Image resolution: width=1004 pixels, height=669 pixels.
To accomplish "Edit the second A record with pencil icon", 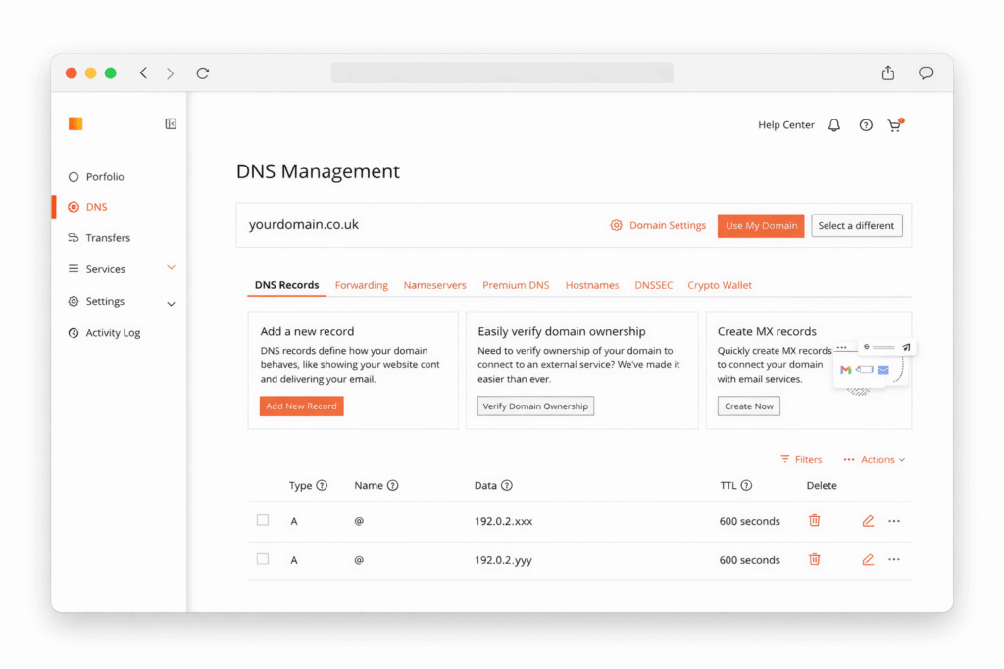I will [x=867, y=559].
